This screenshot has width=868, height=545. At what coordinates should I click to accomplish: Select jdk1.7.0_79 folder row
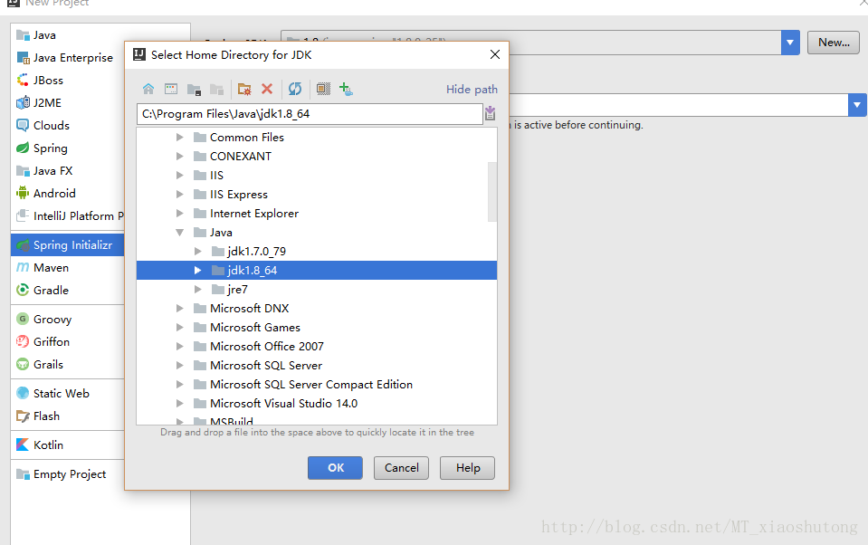[x=317, y=252]
